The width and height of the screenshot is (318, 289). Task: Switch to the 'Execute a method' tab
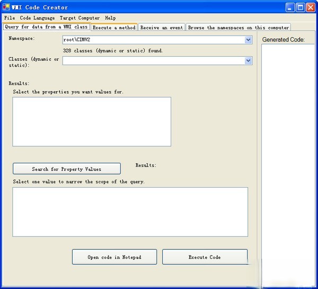(x=114, y=28)
